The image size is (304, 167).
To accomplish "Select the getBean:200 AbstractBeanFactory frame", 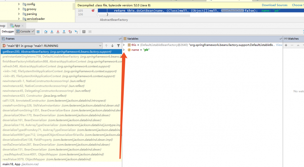I will point(61,52).
